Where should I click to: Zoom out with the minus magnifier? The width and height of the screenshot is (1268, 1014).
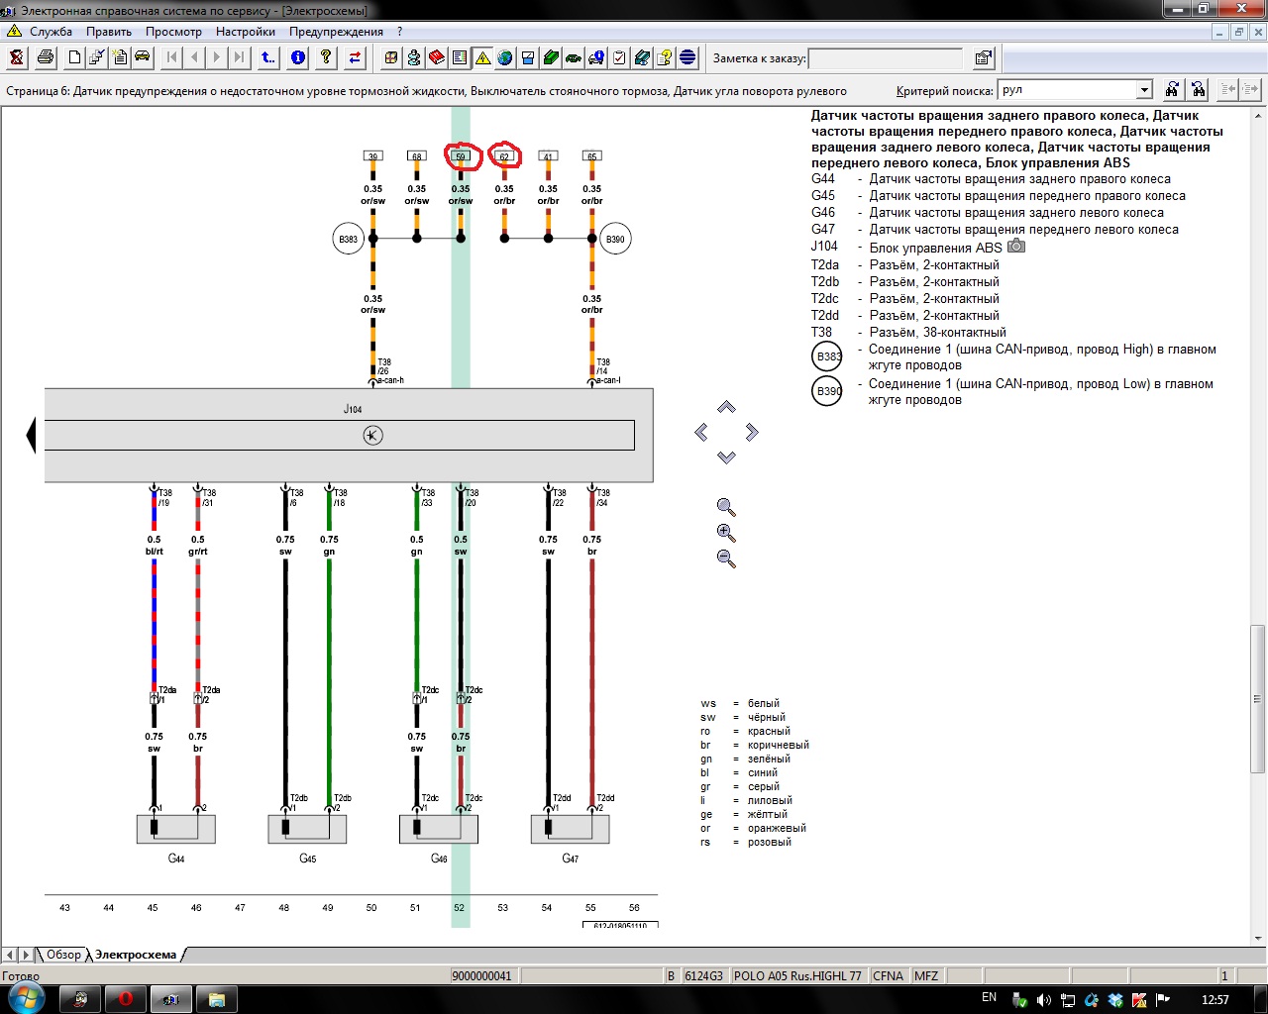[726, 558]
